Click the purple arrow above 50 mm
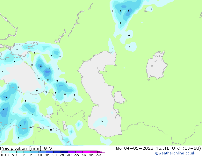 tap(101, 152)
